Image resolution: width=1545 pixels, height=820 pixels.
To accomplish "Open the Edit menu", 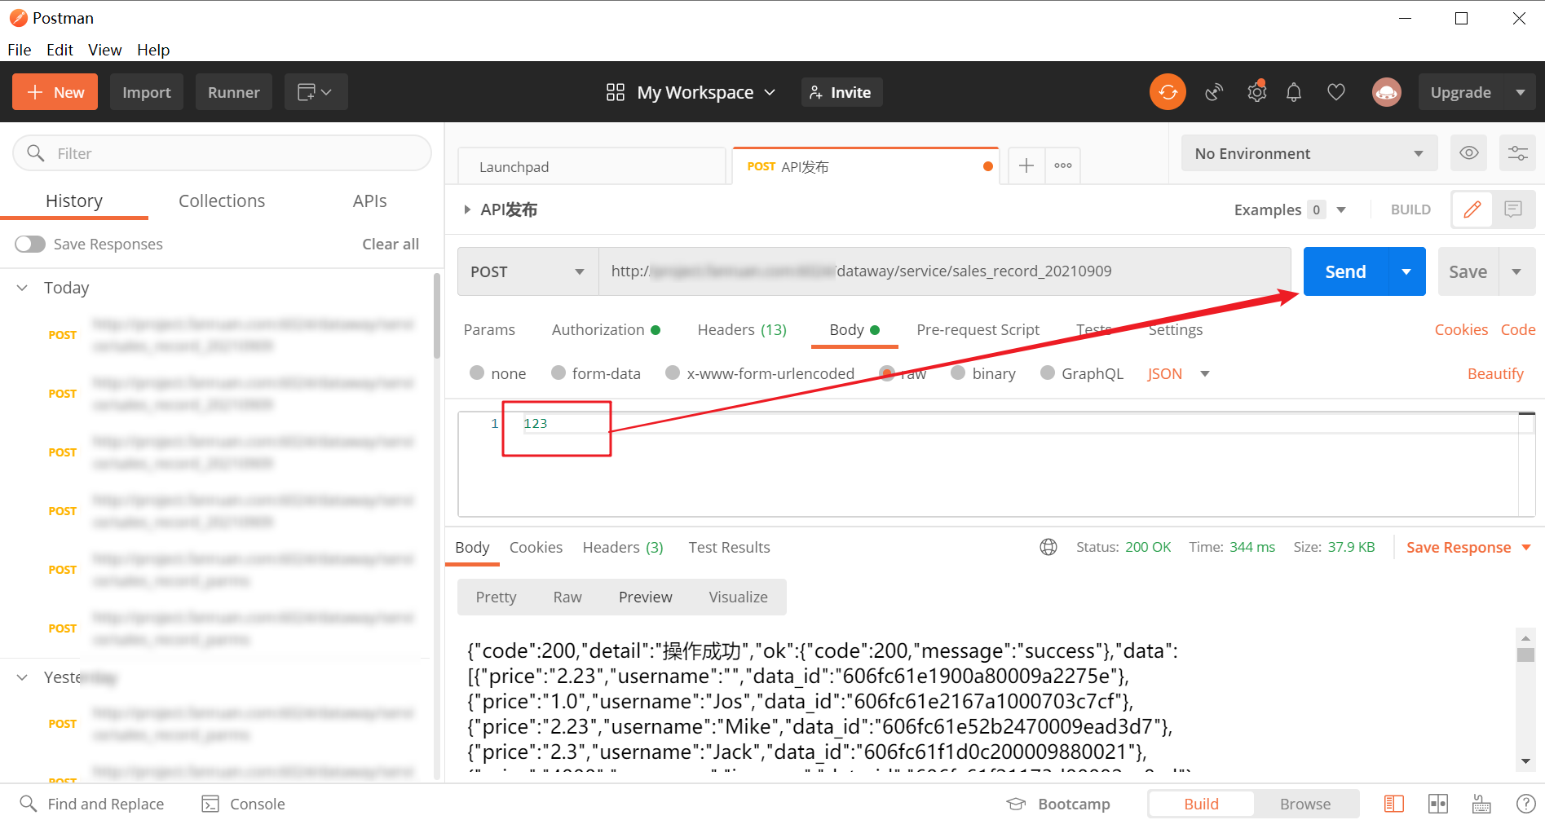I will click(x=60, y=50).
